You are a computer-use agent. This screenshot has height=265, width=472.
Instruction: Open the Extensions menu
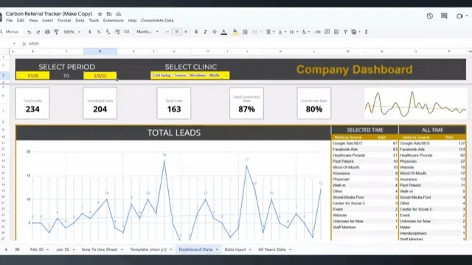(113, 21)
